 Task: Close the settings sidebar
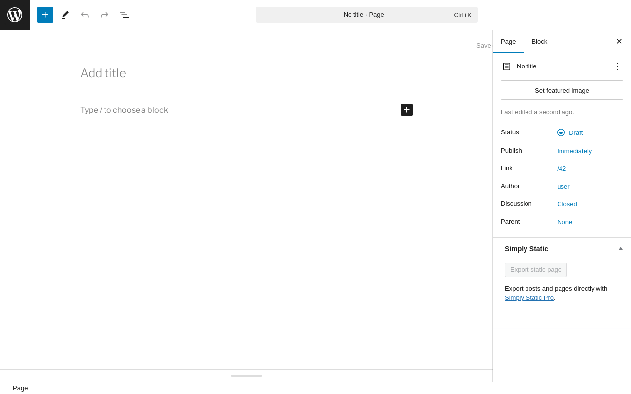619,42
